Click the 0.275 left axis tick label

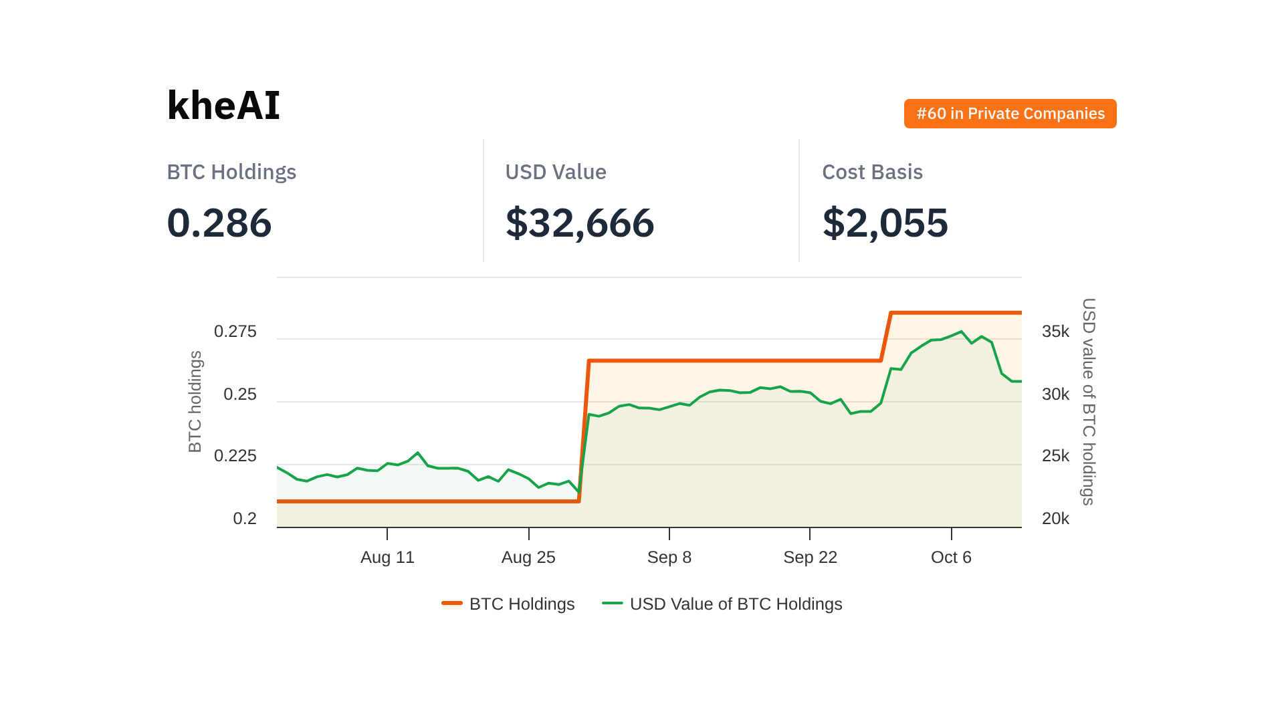pos(235,332)
